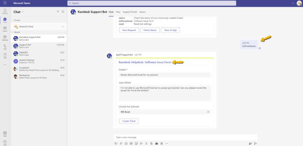This screenshot has width=303, height=146.
Task: Switch to the Files tab
Action: coord(118,12)
